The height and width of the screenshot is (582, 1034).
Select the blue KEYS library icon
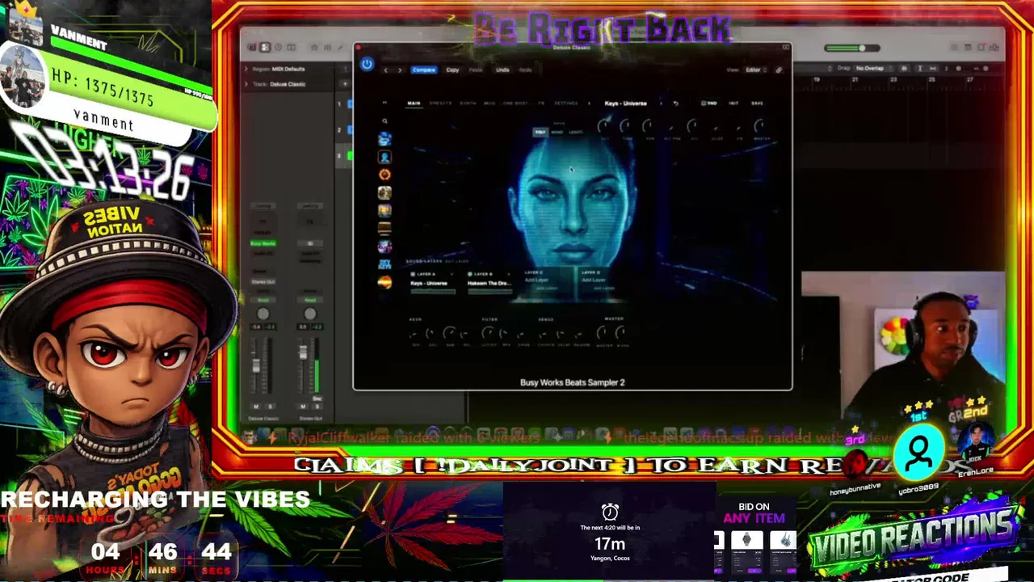[x=385, y=264]
